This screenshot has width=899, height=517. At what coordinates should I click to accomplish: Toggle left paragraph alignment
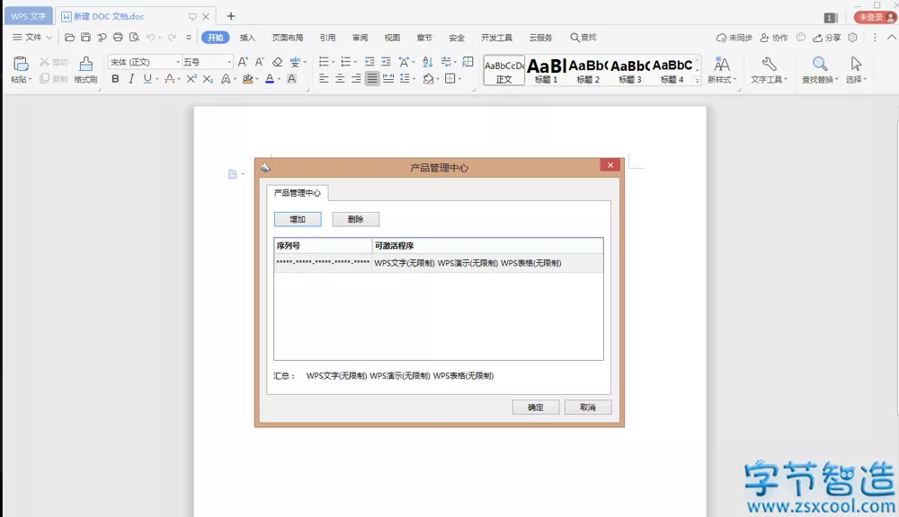coord(324,78)
